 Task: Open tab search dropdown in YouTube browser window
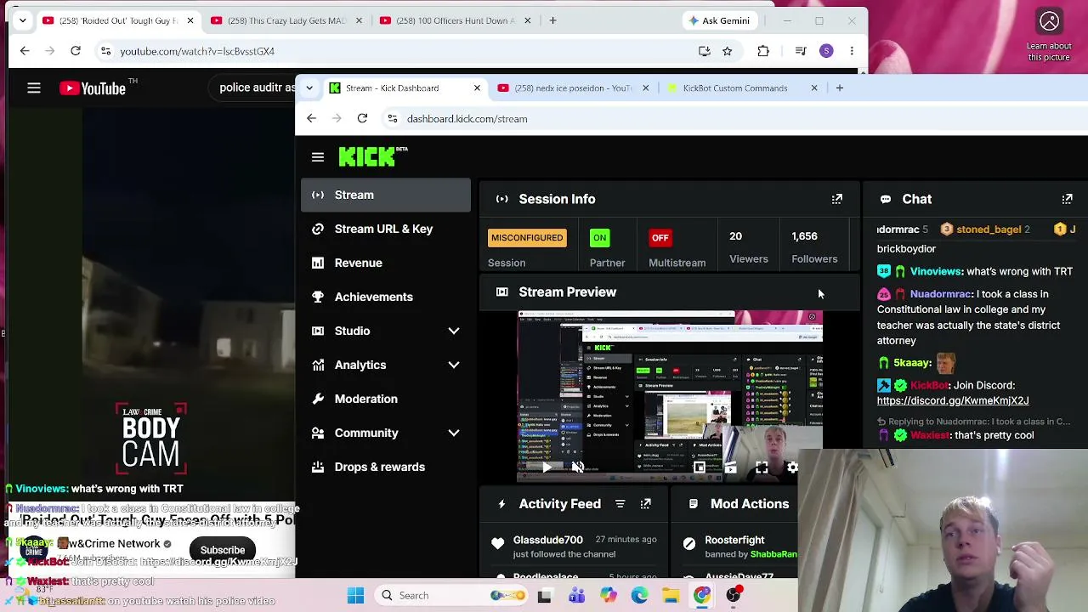(x=22, y=20)
